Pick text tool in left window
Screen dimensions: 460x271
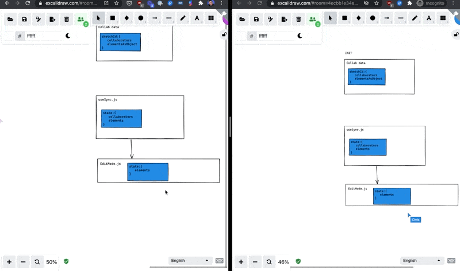(197, 18)
